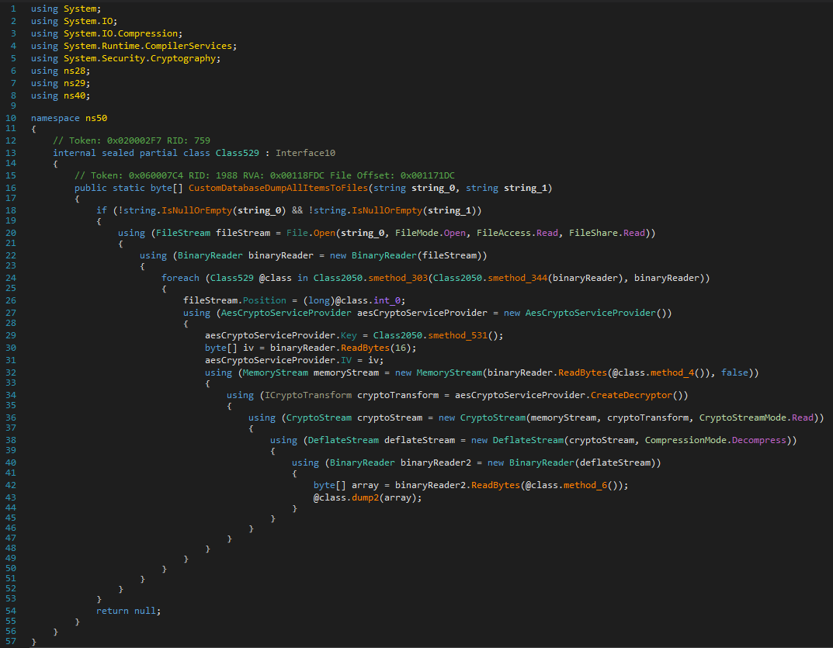The image size is (833, 648).
Task: Click 'CompressionMode' enum name
Action: 685,440
